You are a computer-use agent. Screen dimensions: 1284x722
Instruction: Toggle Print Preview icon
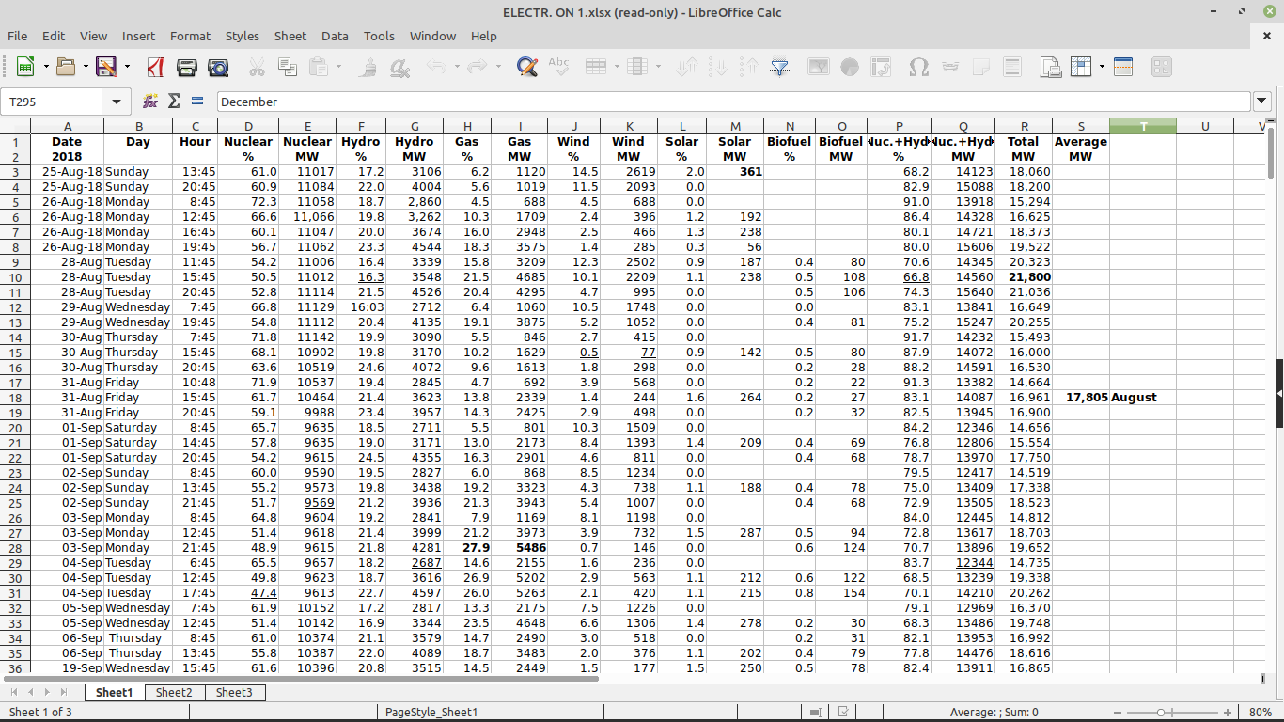point(218,67)
